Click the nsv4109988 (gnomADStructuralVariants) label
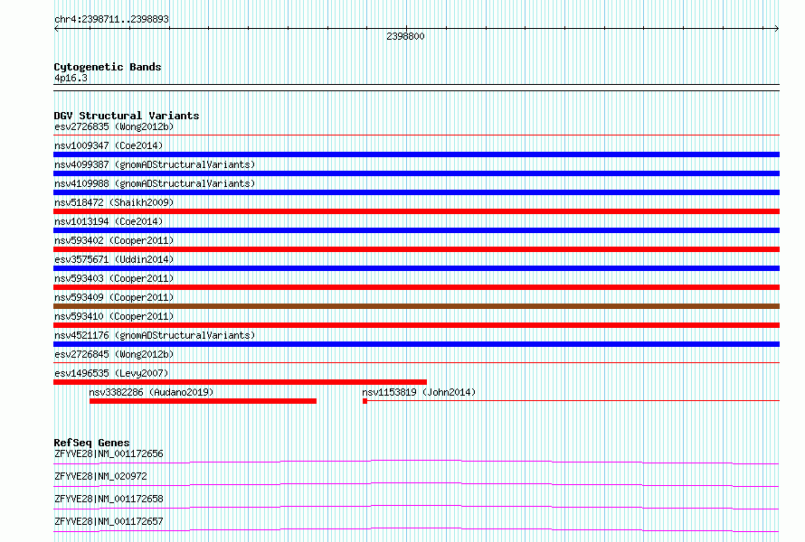The image size is (805, 542). tap(155, 183)
